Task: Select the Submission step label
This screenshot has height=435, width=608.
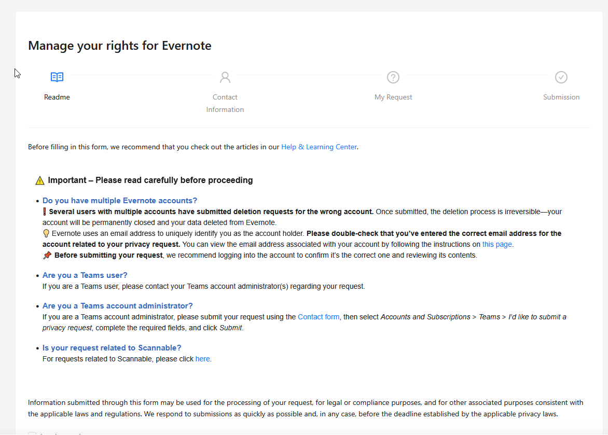Action: point(561,97)
